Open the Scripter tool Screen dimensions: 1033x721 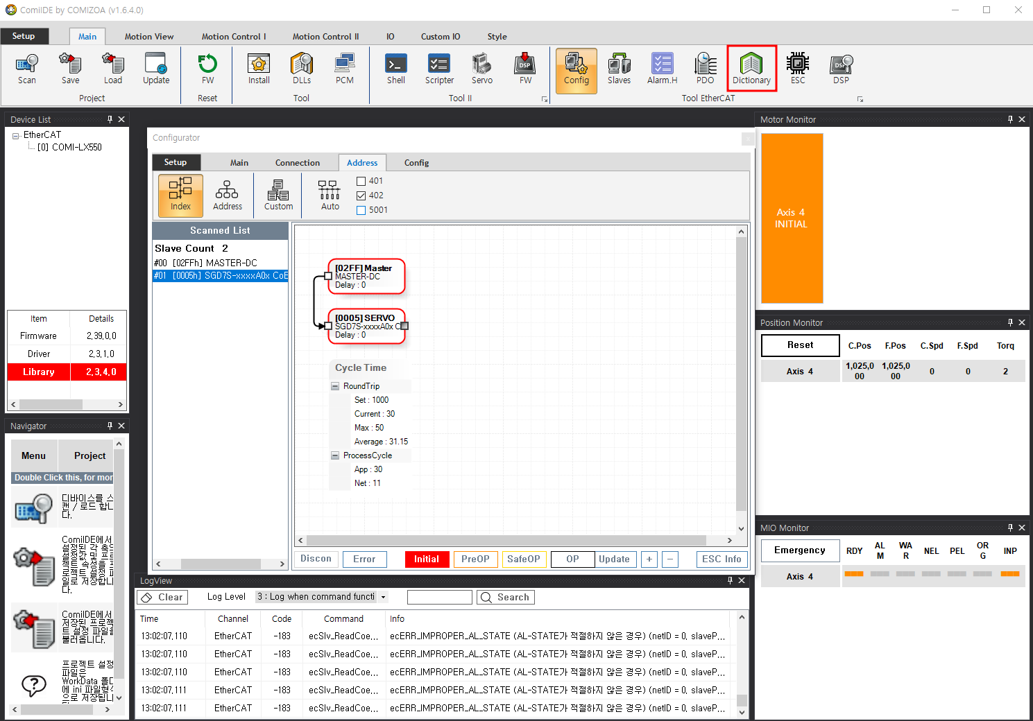tap(439, 69)
